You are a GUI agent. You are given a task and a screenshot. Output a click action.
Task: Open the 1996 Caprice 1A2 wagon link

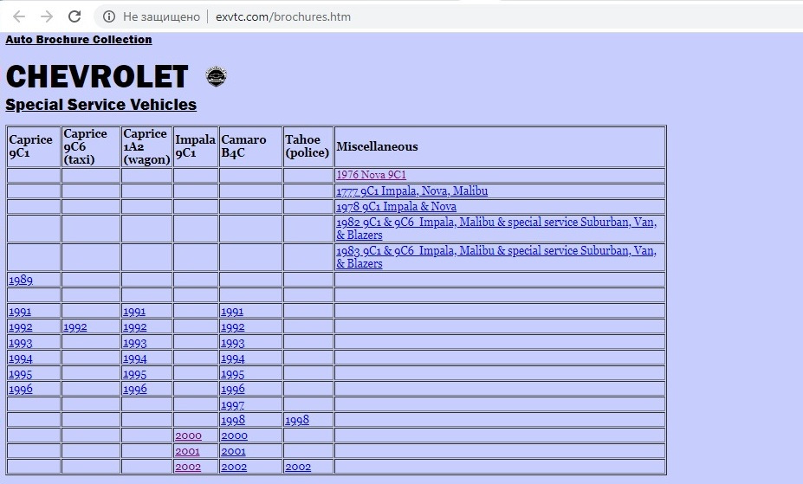[134, 389]
